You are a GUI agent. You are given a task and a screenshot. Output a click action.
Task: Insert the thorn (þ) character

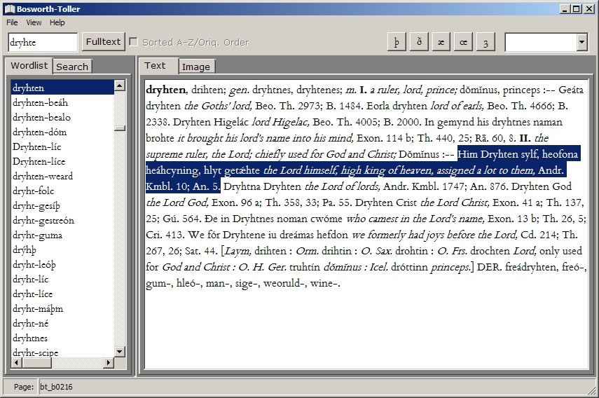pos(397,41)
